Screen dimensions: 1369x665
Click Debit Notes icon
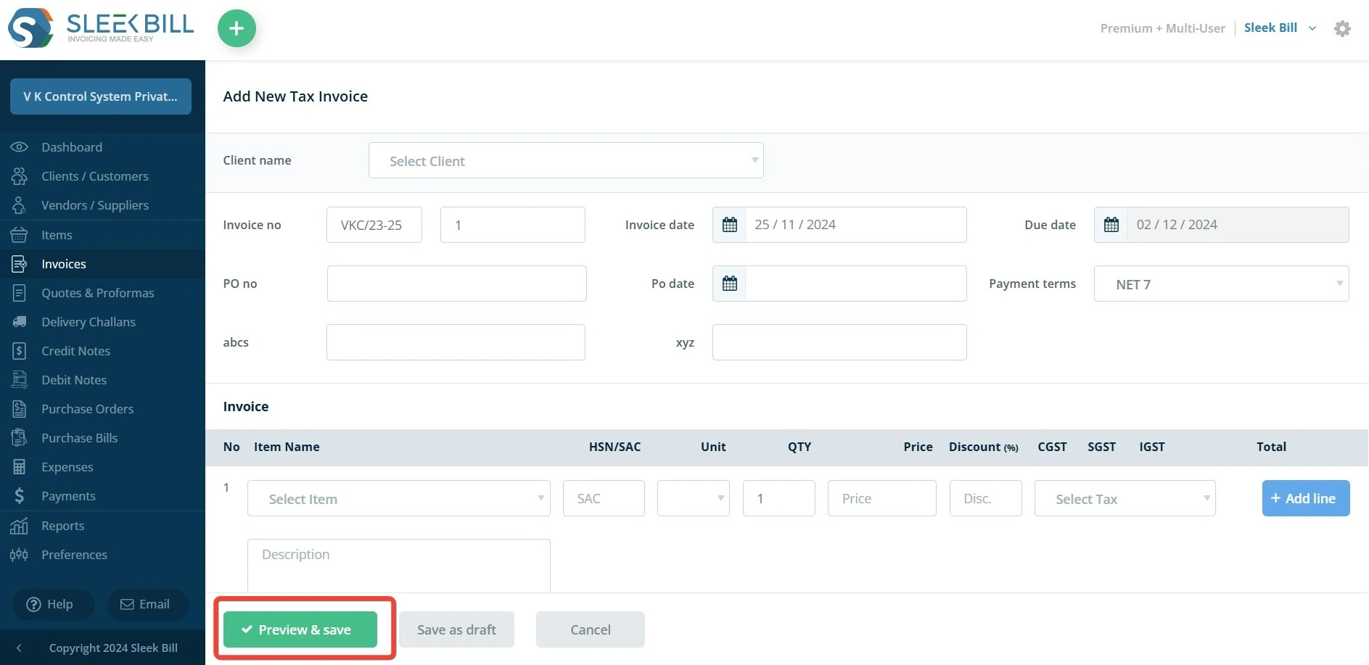(20, 380)
